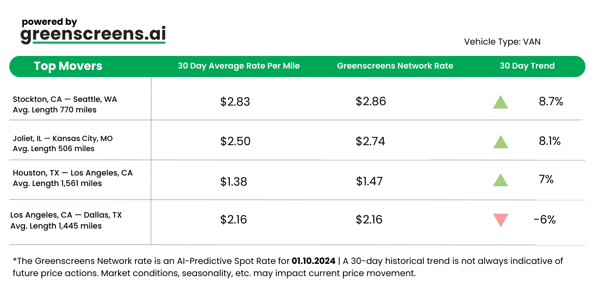The image size is (596, 298).
Task: Click the $2.83 average rate value
Action: coord(235,102)
